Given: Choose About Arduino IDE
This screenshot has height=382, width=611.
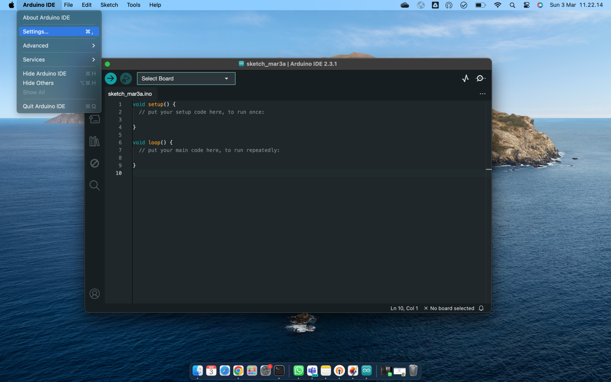Looking at the screenshot, I should (x=59, y=17).
